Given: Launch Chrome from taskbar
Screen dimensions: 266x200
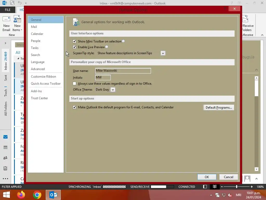Looking at the screenshot, I should coord(37,195).
